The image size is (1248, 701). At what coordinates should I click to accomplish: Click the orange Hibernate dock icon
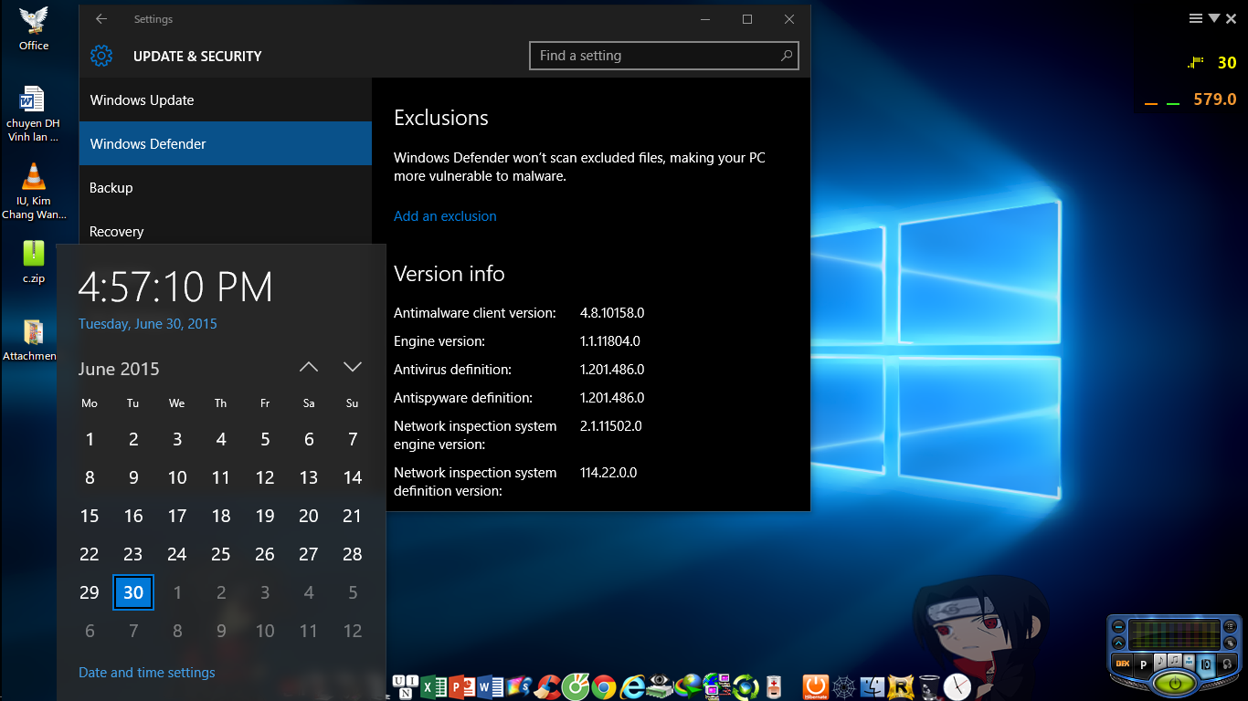[x=816, y=686]
